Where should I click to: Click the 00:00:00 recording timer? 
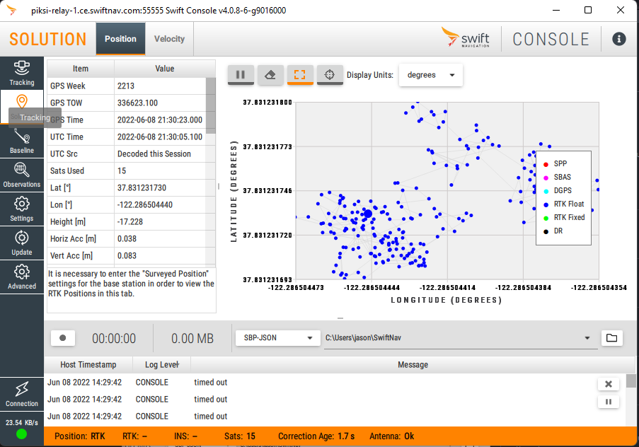pos(114,339)
